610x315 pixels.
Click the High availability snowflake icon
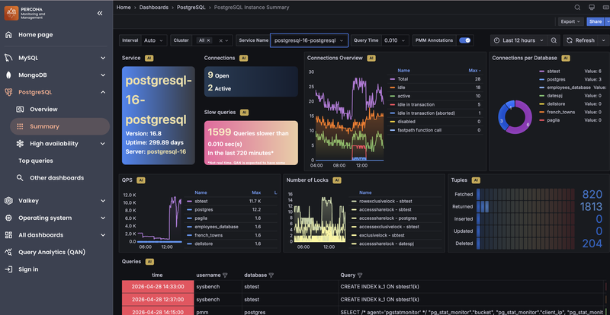[20, 143]
